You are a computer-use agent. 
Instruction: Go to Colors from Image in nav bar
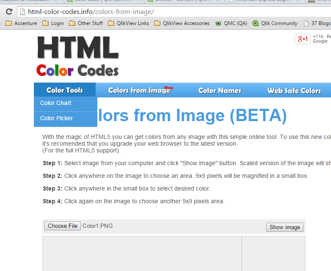point(141,90)
